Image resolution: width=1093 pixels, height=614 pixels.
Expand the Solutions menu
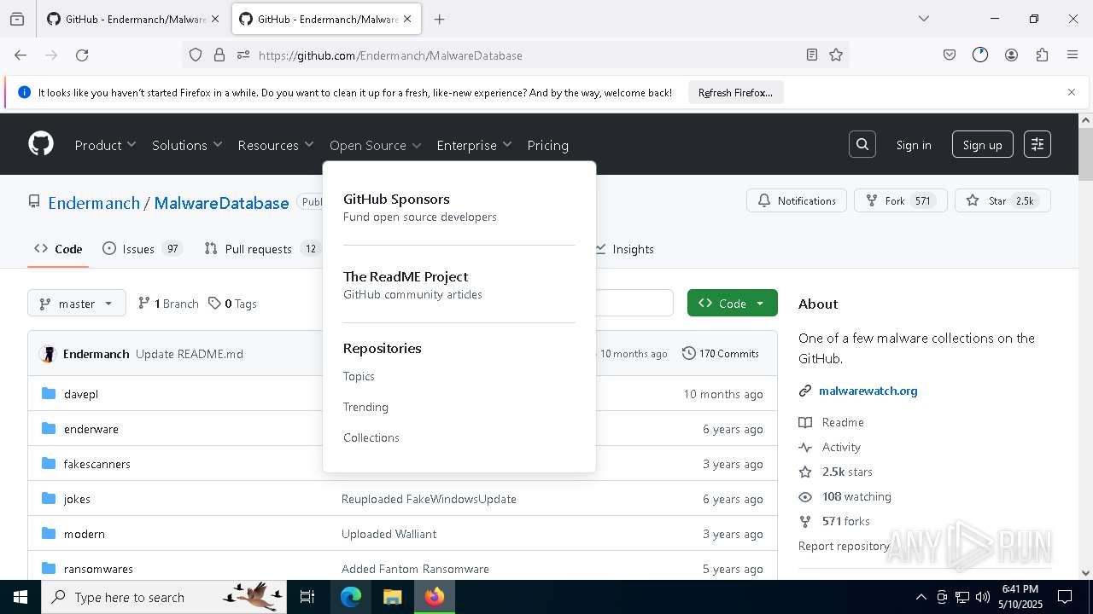(x=187, y=145)
